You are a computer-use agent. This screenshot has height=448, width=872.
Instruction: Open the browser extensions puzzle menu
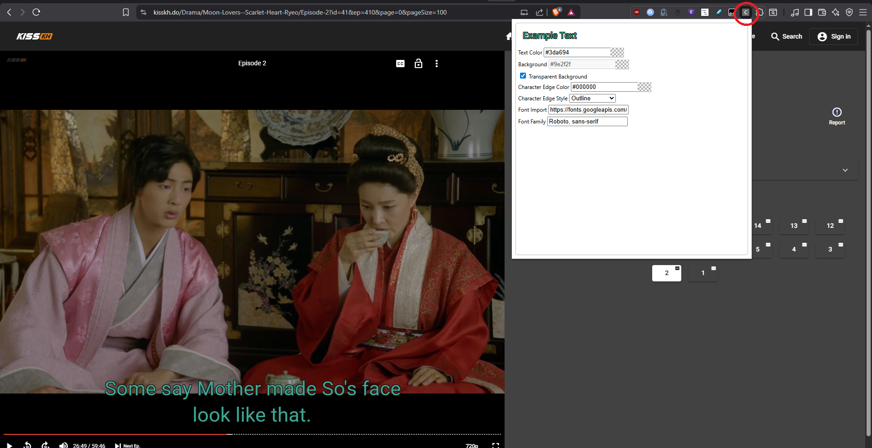click(759, 12)
